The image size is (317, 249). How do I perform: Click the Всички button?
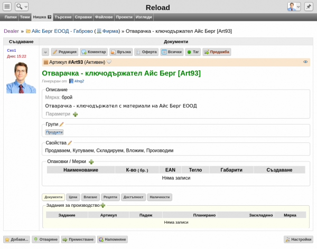click(x=172, y=52)
